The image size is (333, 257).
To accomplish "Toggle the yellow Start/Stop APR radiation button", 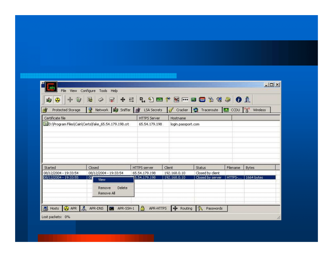I will pyautogui.click(x=57, y=100).
